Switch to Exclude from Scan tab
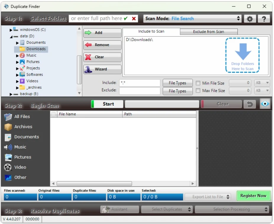The width and height of the screenshot is (274, 224). [208, 32]
